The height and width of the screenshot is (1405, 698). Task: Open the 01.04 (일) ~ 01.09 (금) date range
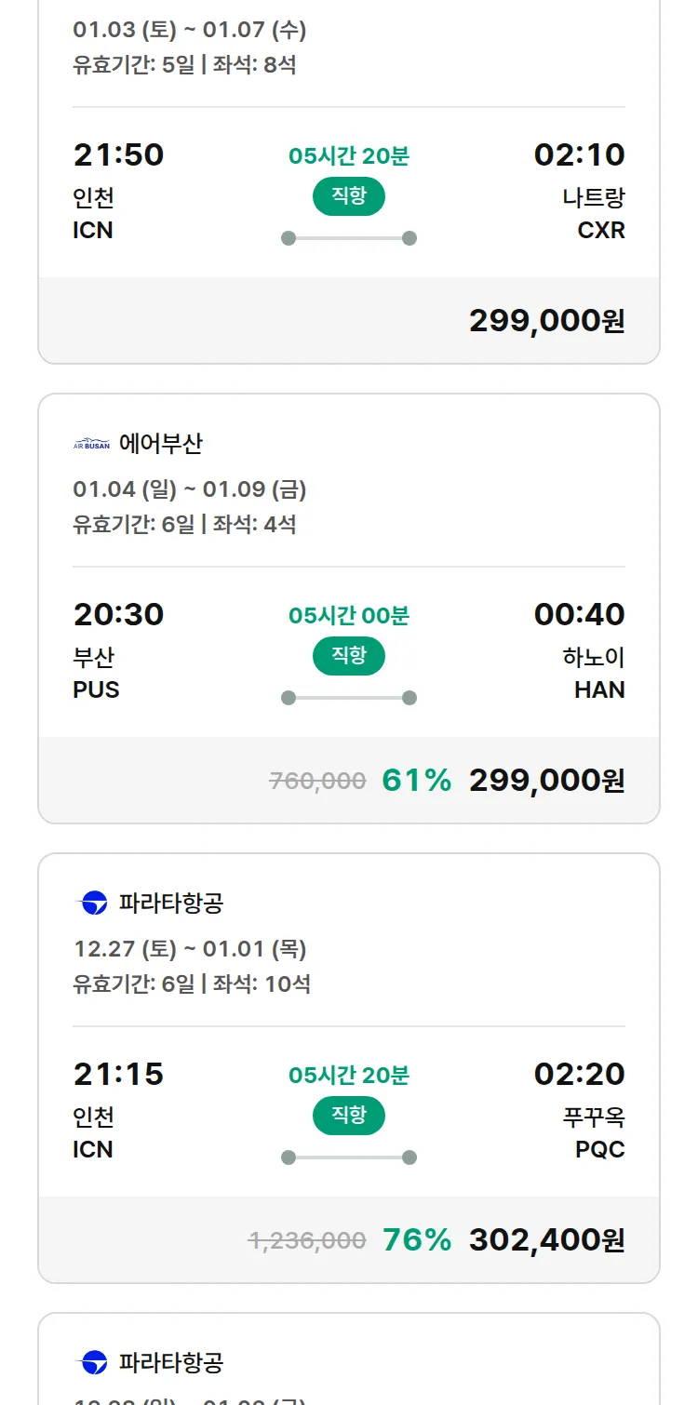tap(190, 489)
